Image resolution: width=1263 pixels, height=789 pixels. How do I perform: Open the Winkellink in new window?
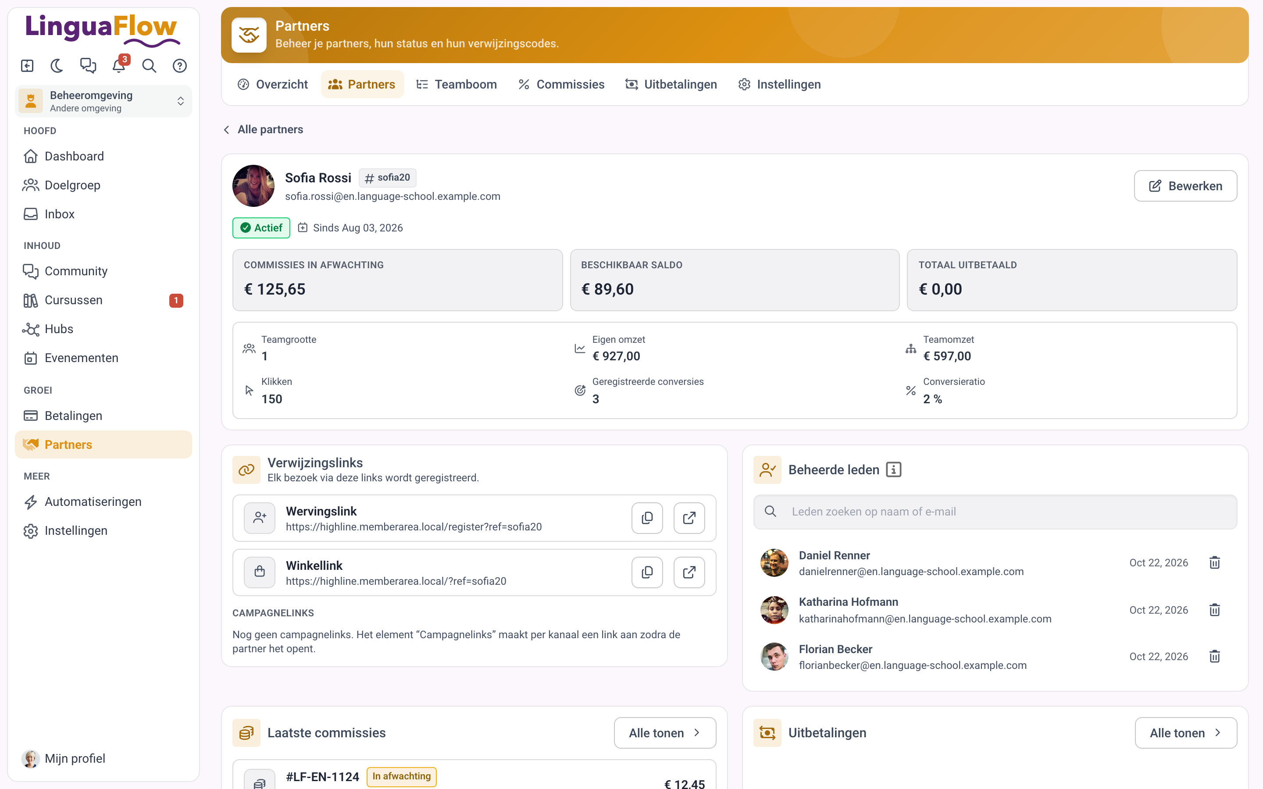click(x=689, y=572)
